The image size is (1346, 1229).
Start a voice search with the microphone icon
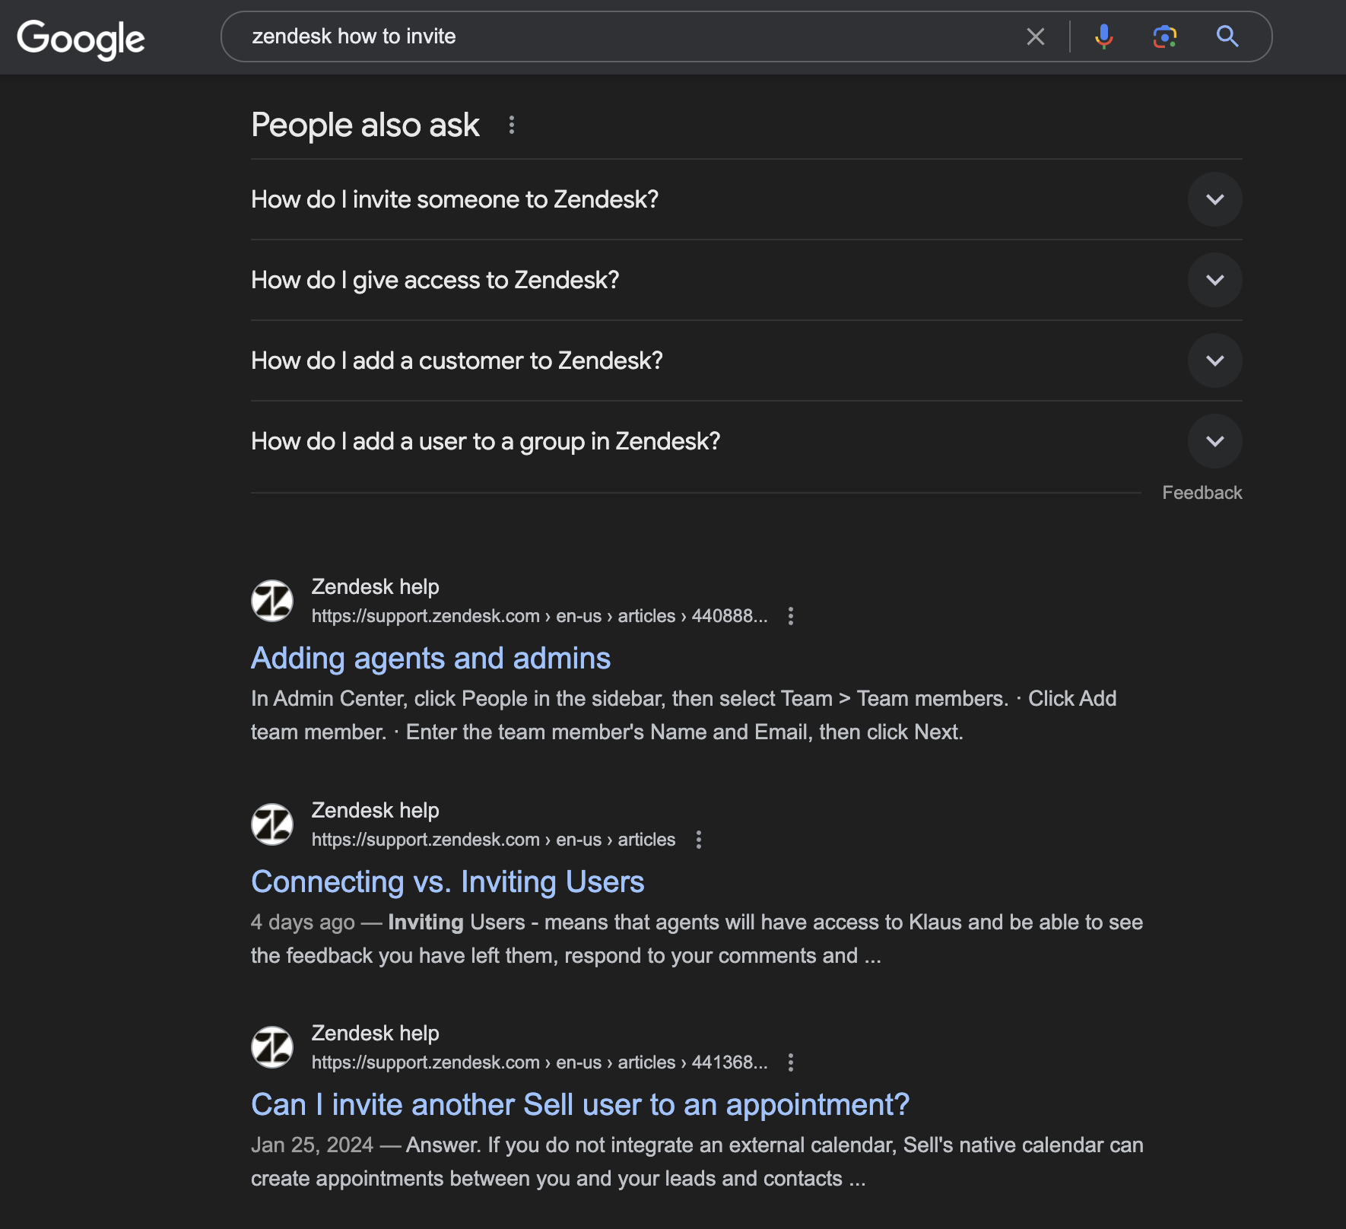[1103, 36]
